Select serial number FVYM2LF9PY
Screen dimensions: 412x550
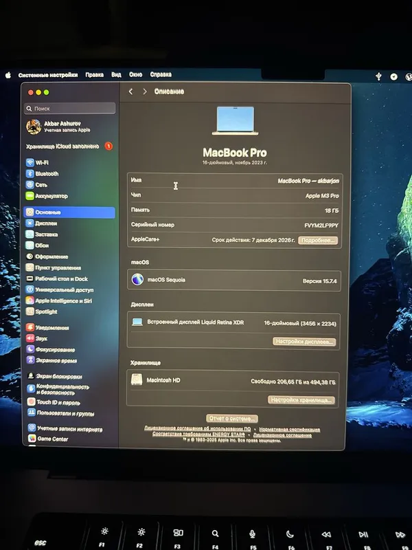pyautogui.click(x=321, y=225)
